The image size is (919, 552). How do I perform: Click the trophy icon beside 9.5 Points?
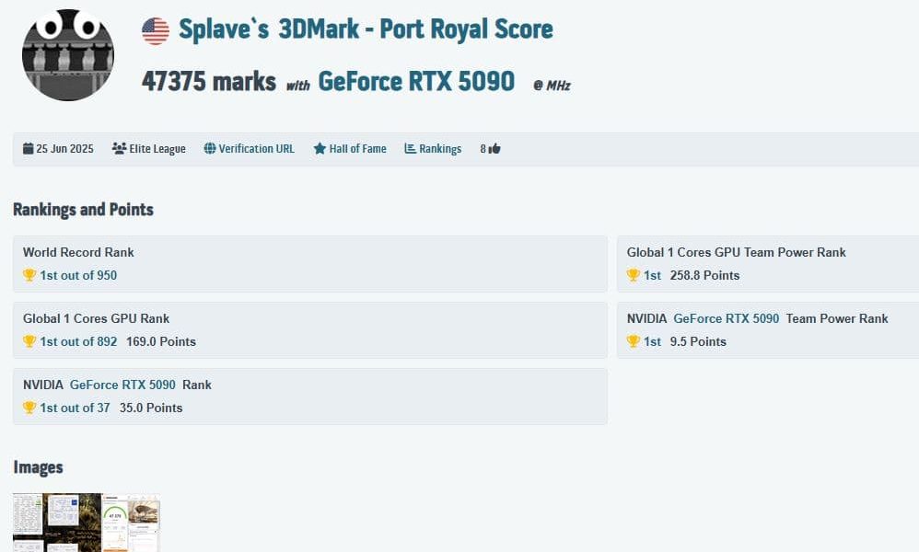pyautogui.click(x=633, y=341)
